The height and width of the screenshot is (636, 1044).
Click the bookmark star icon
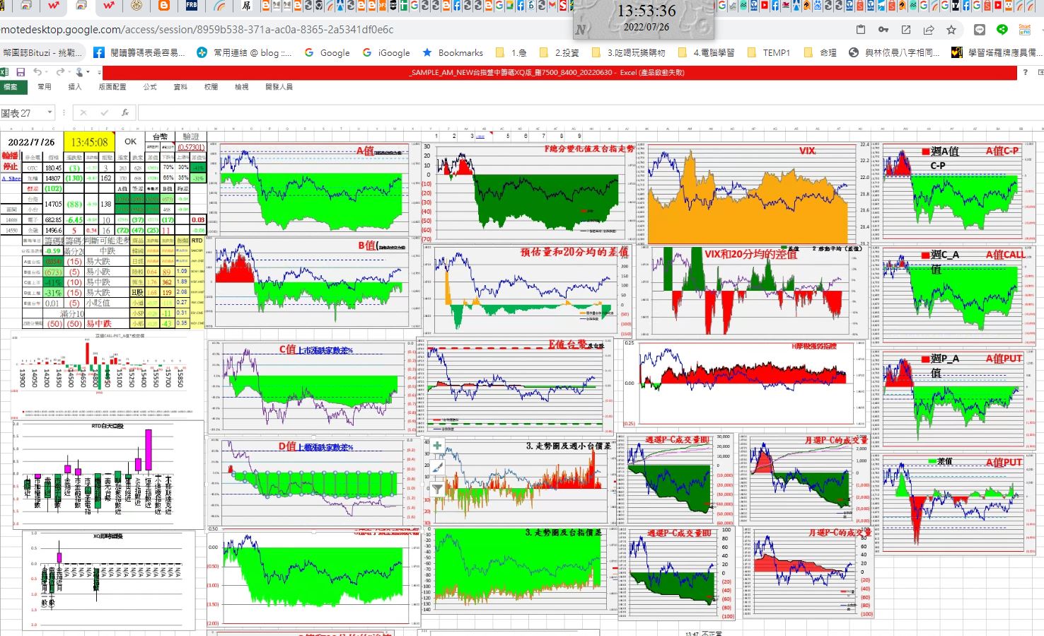pyautogui.click(x=951, y=30)
